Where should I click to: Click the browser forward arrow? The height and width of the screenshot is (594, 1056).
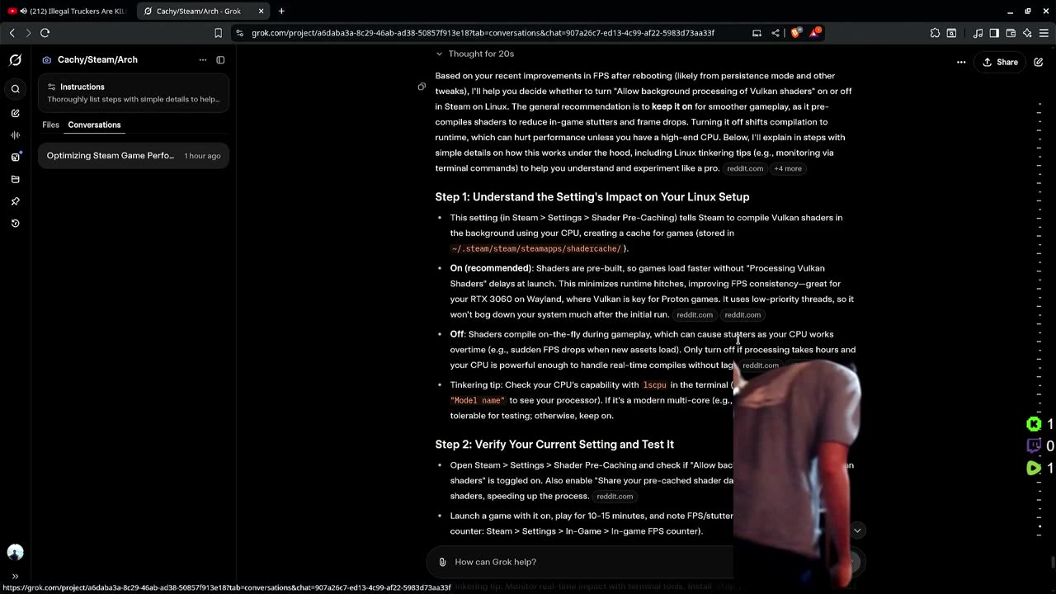pos(28,33)
